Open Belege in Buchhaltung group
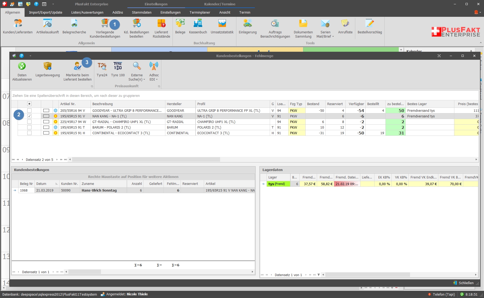484x298 pixels. click(180, 27)
